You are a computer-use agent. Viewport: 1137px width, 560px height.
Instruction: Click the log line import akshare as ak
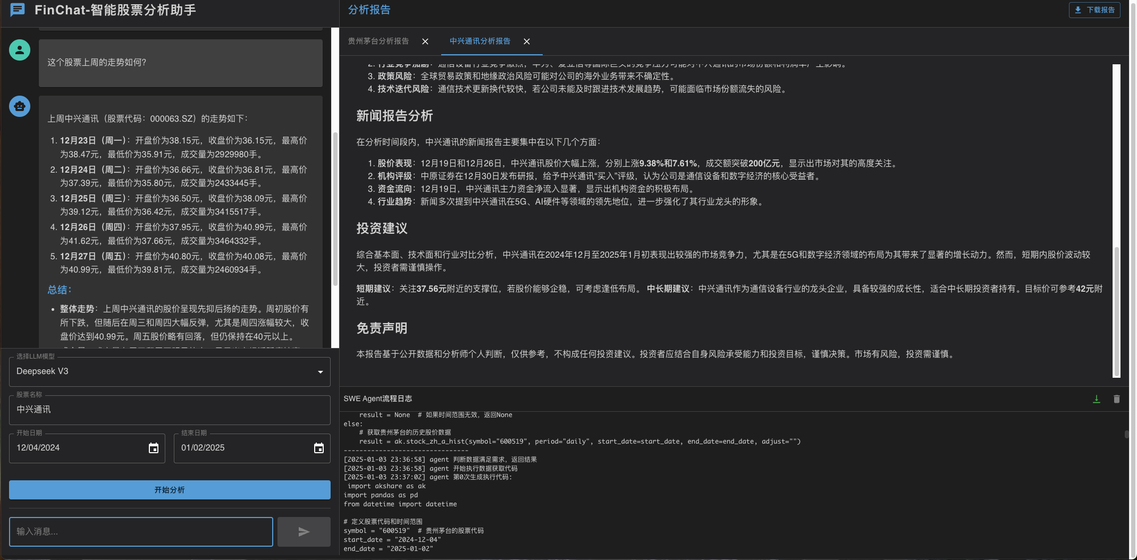coord(386,486)
